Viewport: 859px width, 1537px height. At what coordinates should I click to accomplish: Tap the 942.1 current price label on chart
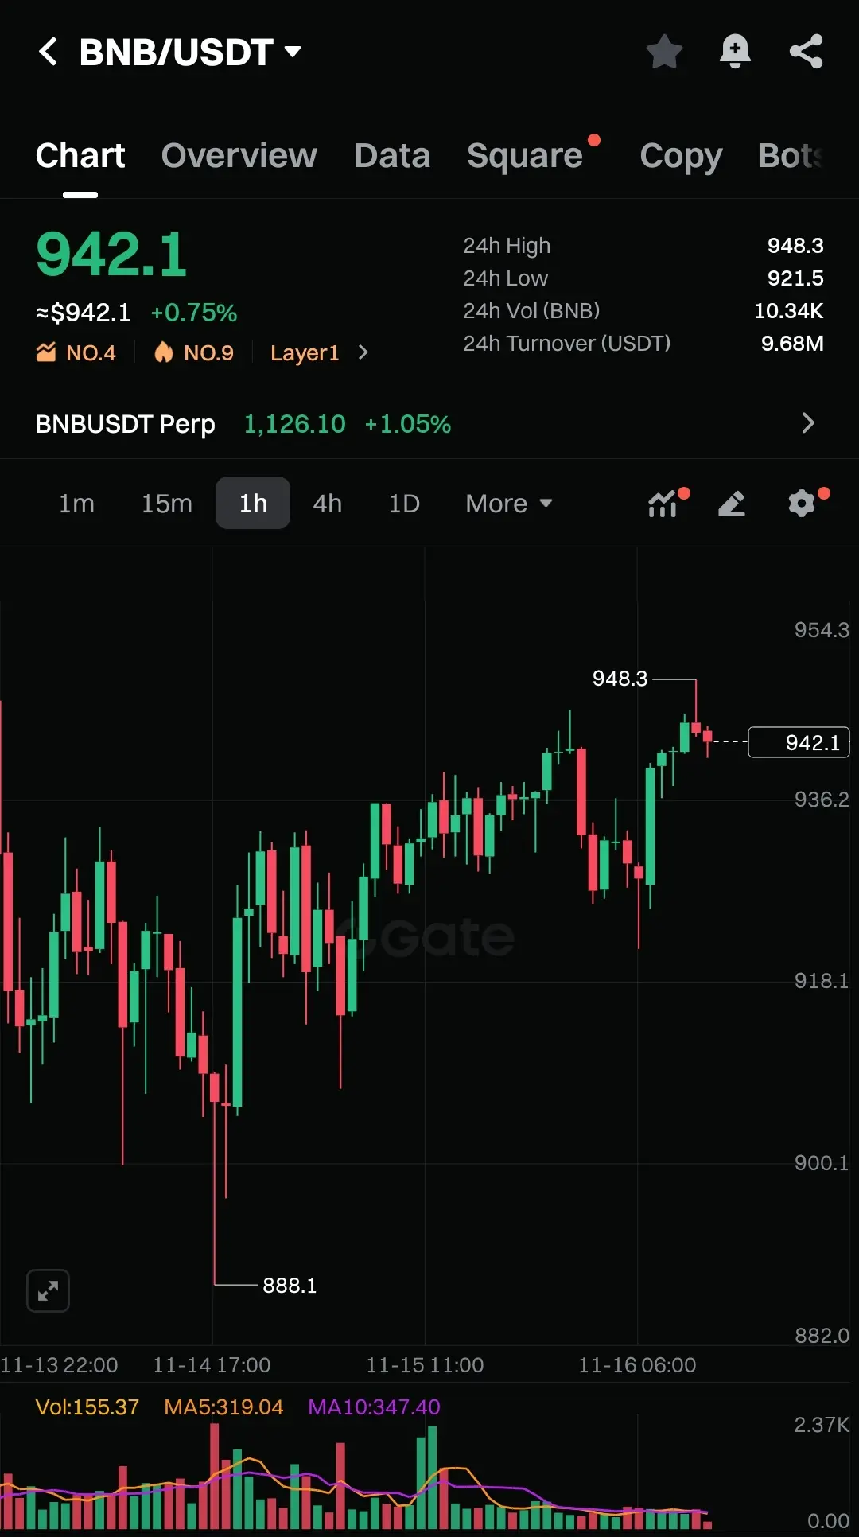click(x=799, y=743)
